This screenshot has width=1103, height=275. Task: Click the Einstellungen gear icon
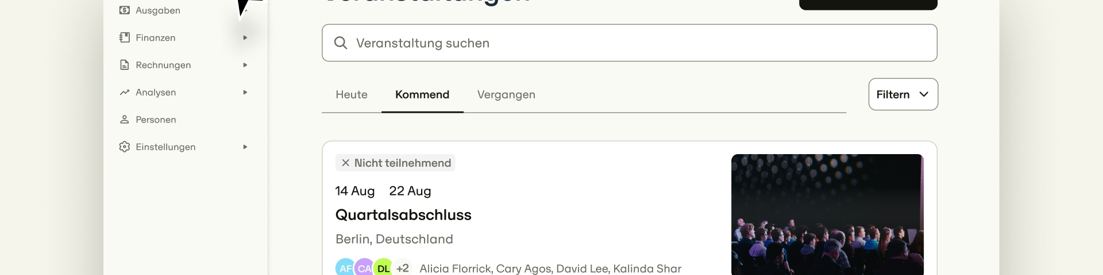[124, 147]
